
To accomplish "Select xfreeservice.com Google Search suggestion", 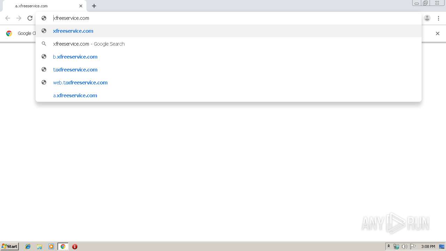I will (x=229, y=44).
